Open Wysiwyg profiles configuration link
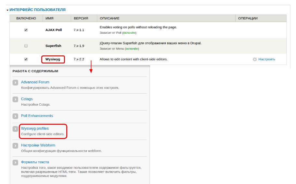Viewport: 296px width, 184px height. [x=35, y=129]
